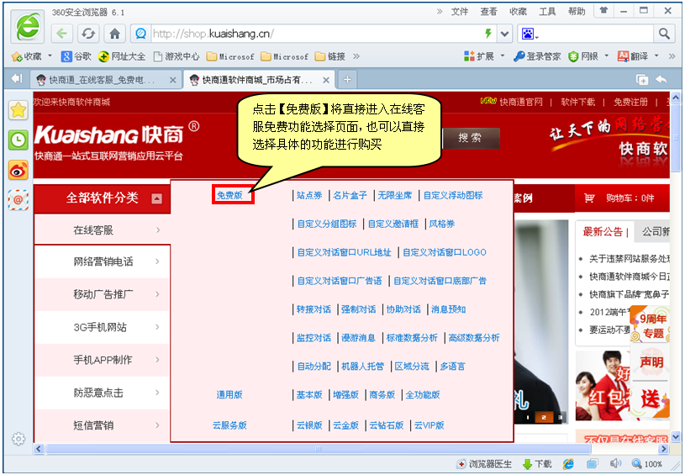The width and height of the screenshot is (685, 475).
Task: Click the magnifier search icon in toolbar
Action: click(x=663, y=34)
